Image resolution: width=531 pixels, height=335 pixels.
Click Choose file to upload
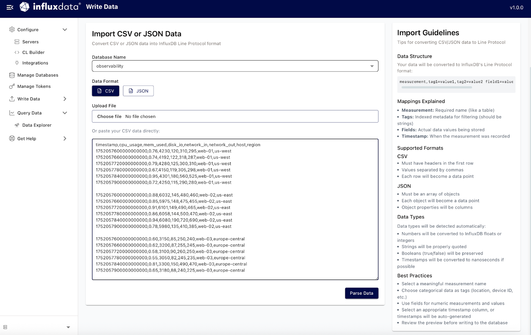109,117
